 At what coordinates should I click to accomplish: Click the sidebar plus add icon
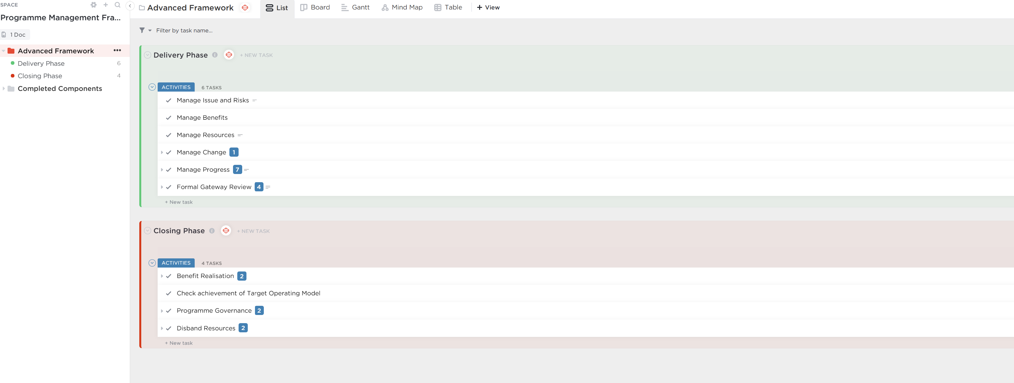[x=106, y=5]
